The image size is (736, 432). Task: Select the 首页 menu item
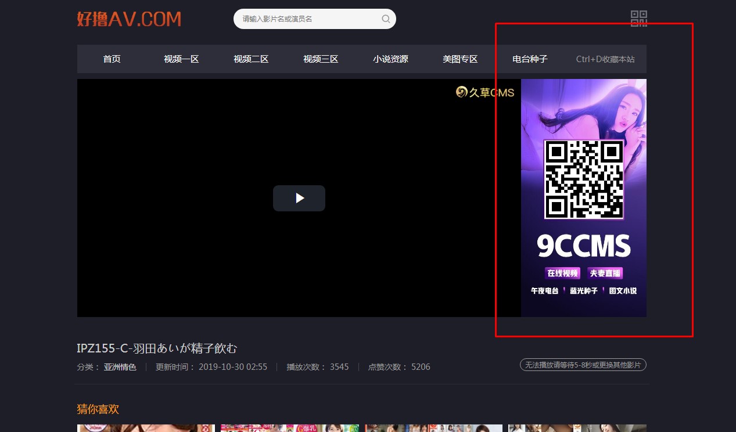tap(112, 59)
